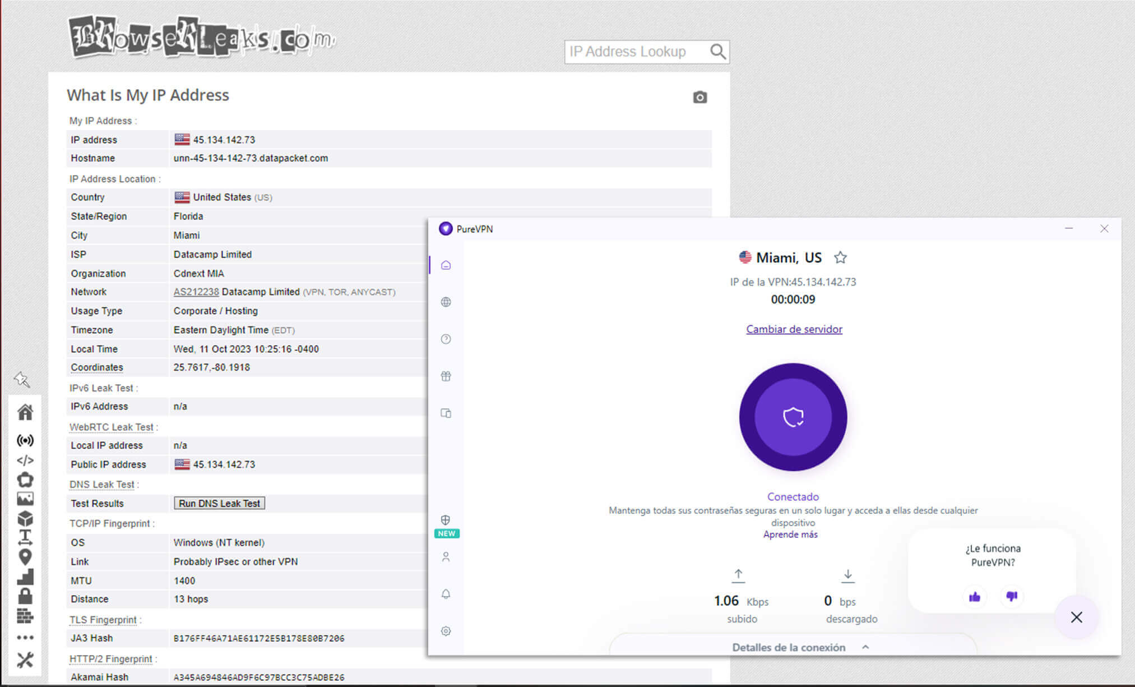Give thumbs up feedback for PureVPN
Viewport: 1135px width, 687px height.
(975, 597)
